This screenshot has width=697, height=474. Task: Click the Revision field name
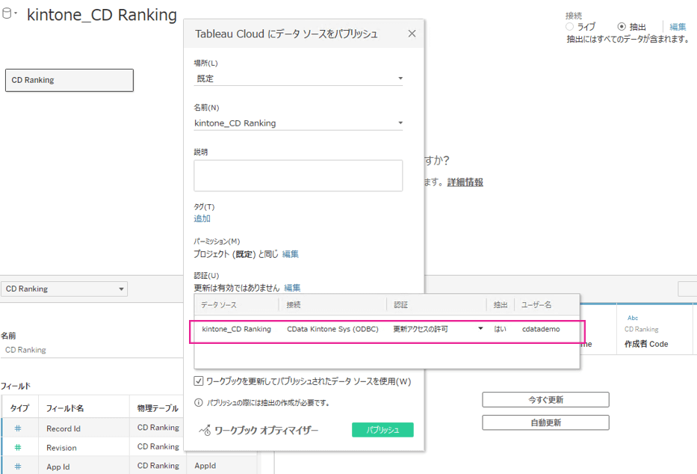(x=61, y=448)
